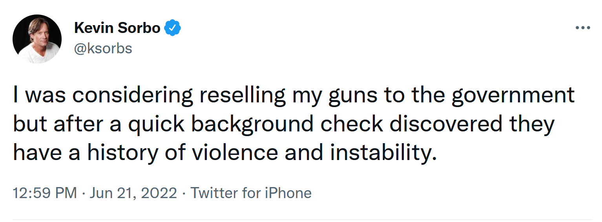602x222 pixels.
Task: Click the word "iPhone" in the tweet footer
Action: tap(288, 193)
